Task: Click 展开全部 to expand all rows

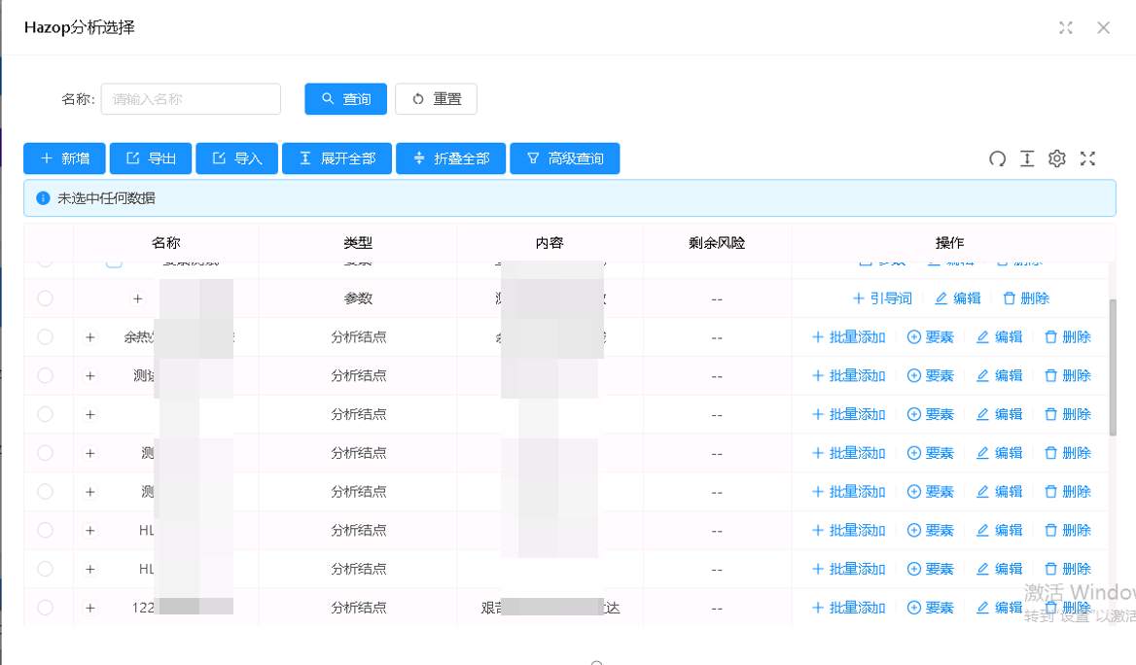Action: click(x=337, y=158)
